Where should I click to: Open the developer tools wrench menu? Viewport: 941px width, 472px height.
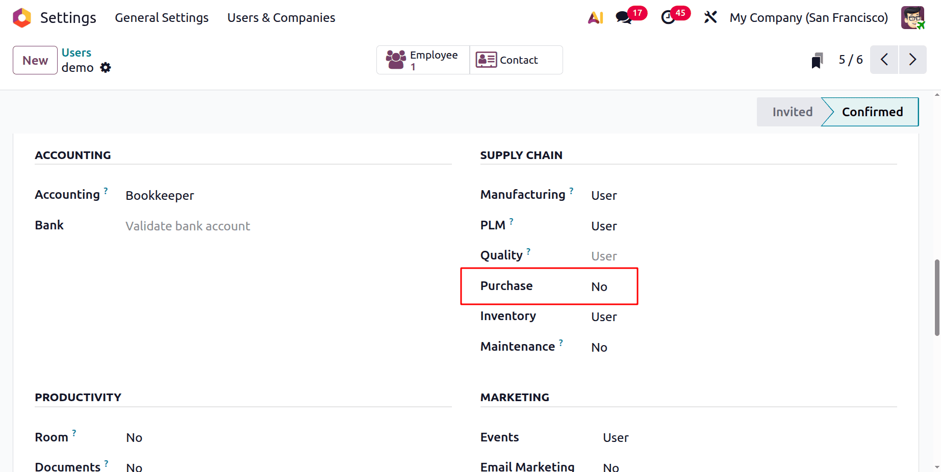pos(710,17)
